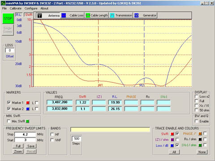This screenshot has width=215, height=161.
Task: Switch to the SWR scale tab
Action: 29,15
